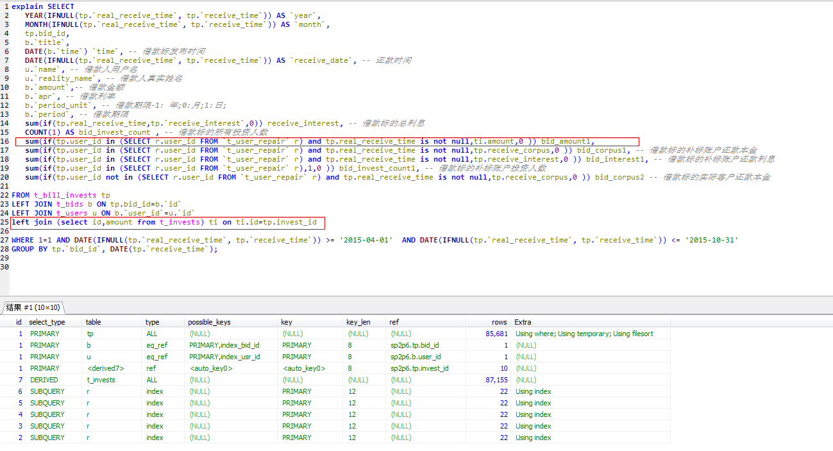Select the 'Using where; Using temporary; Using filesort' cell
833x451 pixels.
584,334
